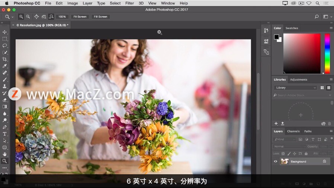Click the foreground color swatch in Color panel
The width and height of the screenshot is (334, 188).
click(x=276, y=37)
